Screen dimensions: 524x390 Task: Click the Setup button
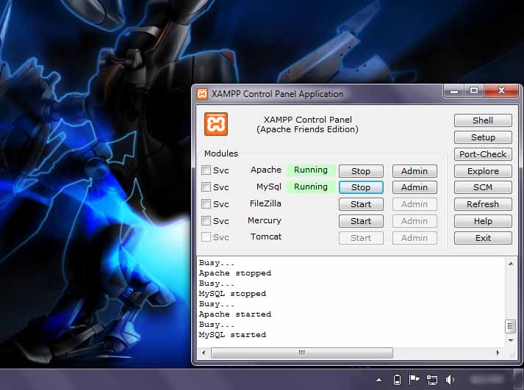pyautogui.click(x=483, y=137)
